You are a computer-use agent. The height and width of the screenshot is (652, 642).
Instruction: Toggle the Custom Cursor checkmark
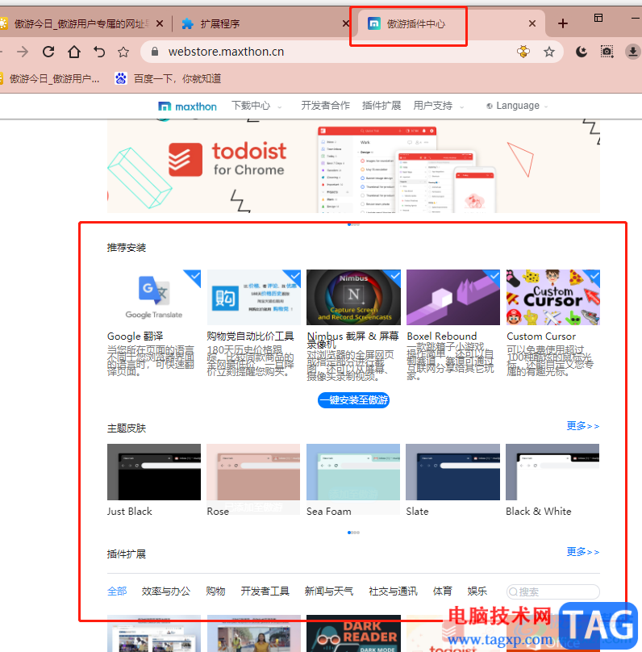593,276
